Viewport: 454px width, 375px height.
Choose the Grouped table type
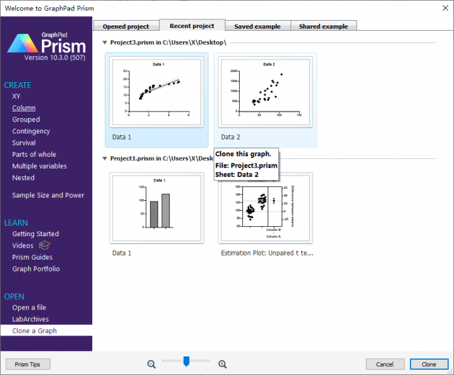tap(26, 119)
